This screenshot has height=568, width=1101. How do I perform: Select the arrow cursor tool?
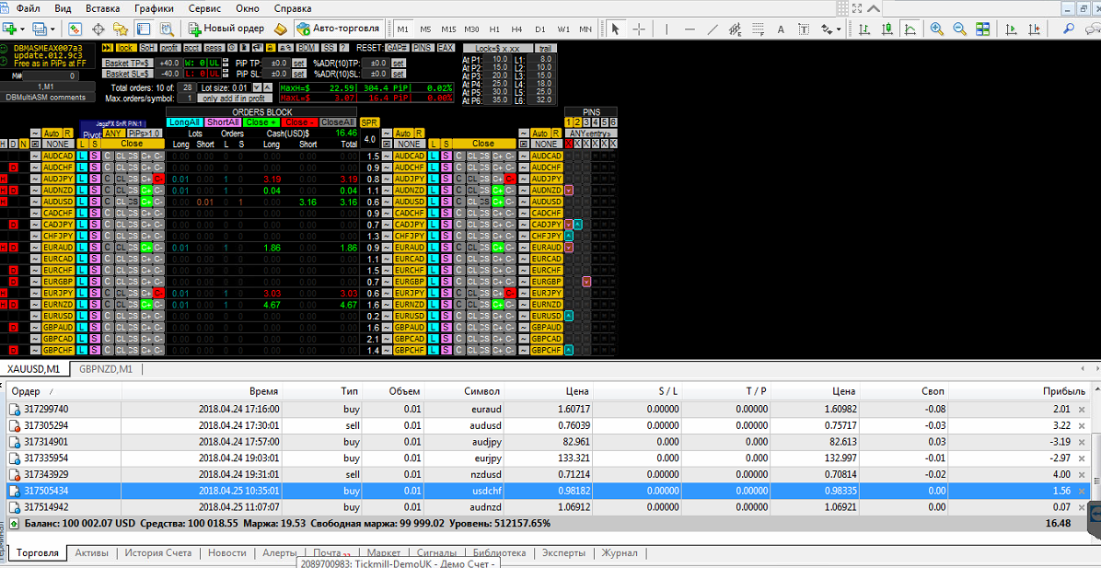616,29
